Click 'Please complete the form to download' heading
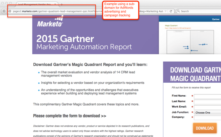Image resolution: width=221 pixels, height=137 pixels. [70, 116]
